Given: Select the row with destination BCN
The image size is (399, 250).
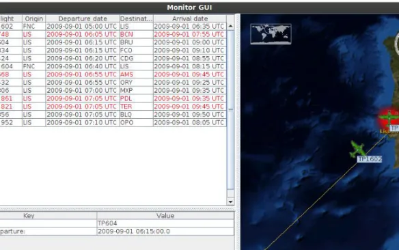Looking at the screenshot, I should [113, 34].
